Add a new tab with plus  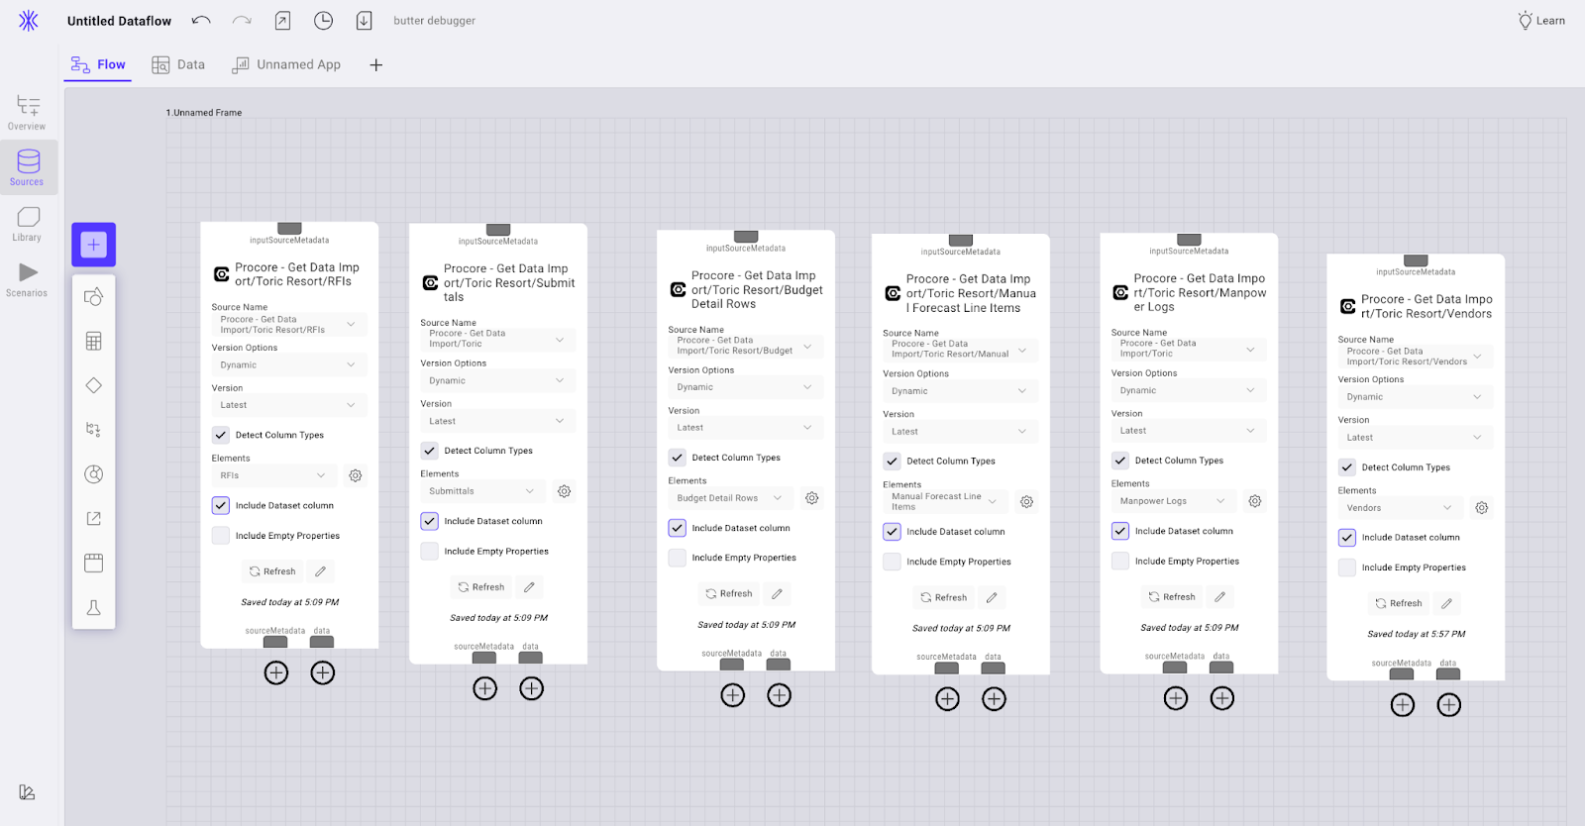click(x=376, y=65)
